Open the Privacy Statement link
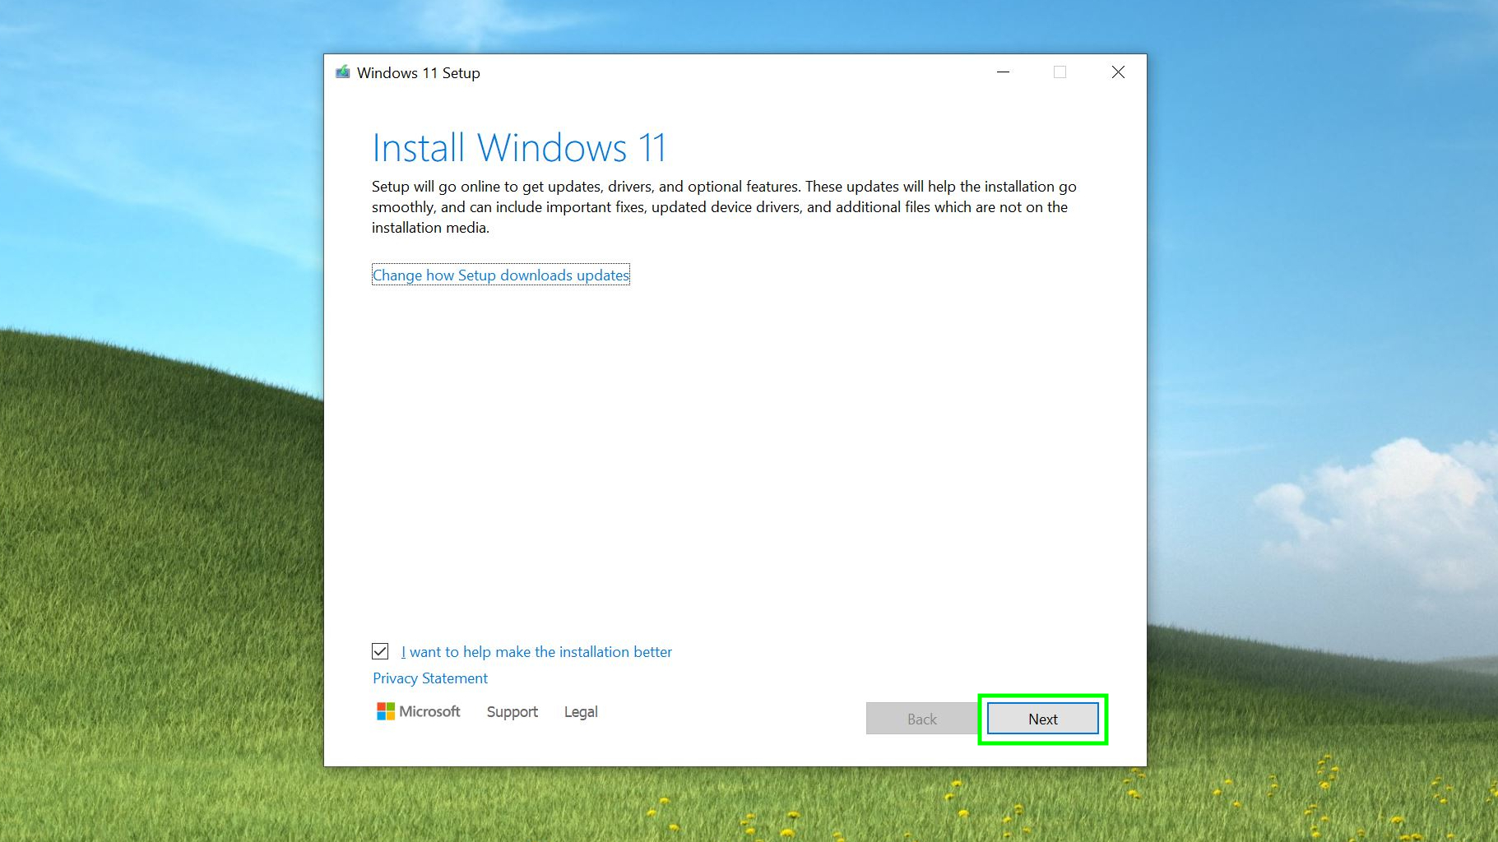Viewport: 1498px width, 842px height. (x=430, y=678)
